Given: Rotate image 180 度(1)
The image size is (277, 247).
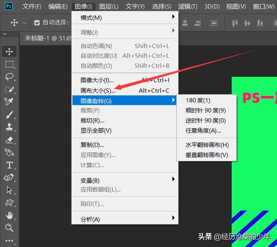Looking at the screenshot, I should 206,101.
